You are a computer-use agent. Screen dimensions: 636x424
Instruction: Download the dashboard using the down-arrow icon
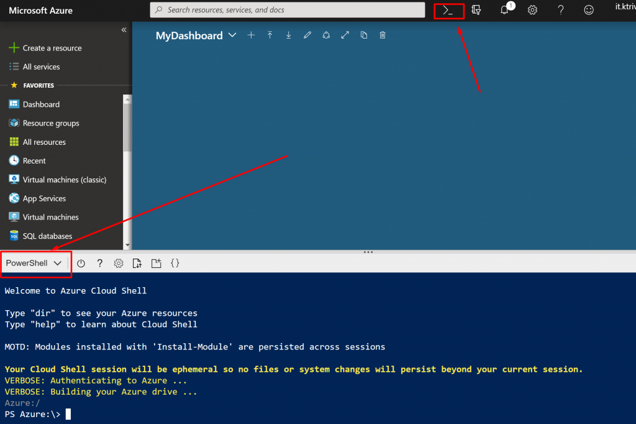coord(288,35)
